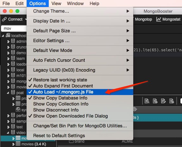Screen dimensions: 182x147
Task: Click the Connect button
Action: coord(13,19)
